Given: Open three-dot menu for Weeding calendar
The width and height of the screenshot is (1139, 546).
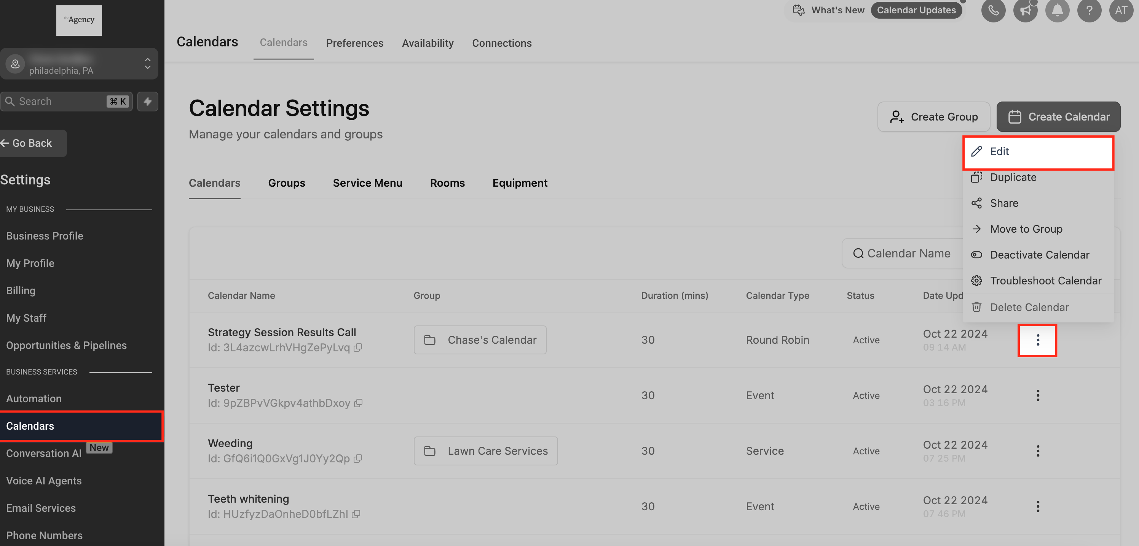Looking at the screenshot, I should pyautogui.click(x=1037, y=451).
